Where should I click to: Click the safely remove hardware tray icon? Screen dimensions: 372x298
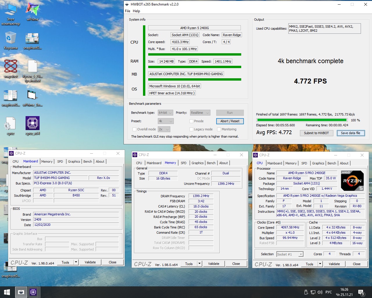[306, 292]
